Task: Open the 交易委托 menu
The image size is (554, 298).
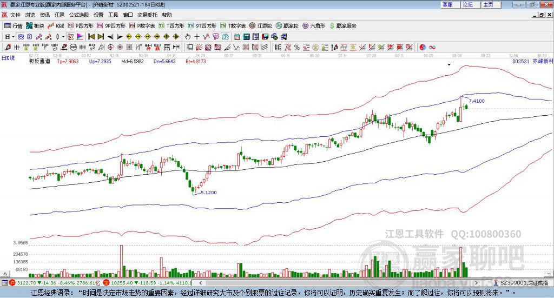Action: point(147,15)
